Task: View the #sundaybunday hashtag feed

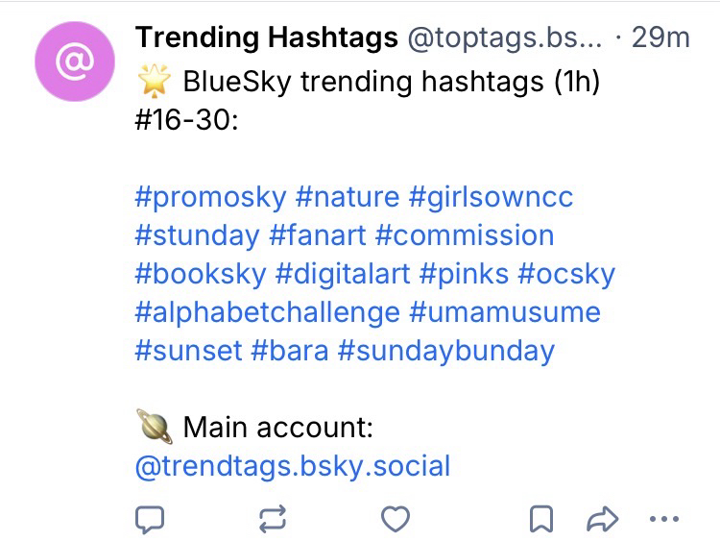Action: [x=446, y=351]
